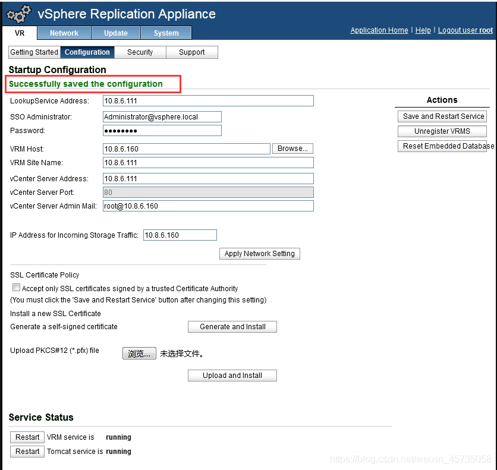Click the 'Actions' panel heading
Screen dimensions: 497x470
pyautogui.click(x=442, y=100)
